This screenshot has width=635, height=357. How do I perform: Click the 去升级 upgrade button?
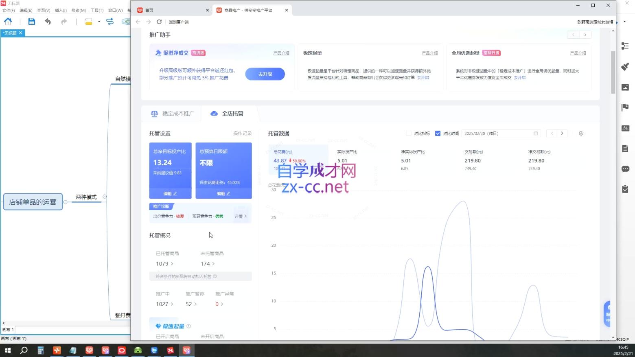265,74
